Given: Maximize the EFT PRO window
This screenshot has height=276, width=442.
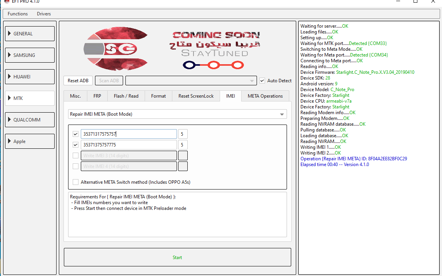Looking at the screenshot, I should [x=415, y=2].
